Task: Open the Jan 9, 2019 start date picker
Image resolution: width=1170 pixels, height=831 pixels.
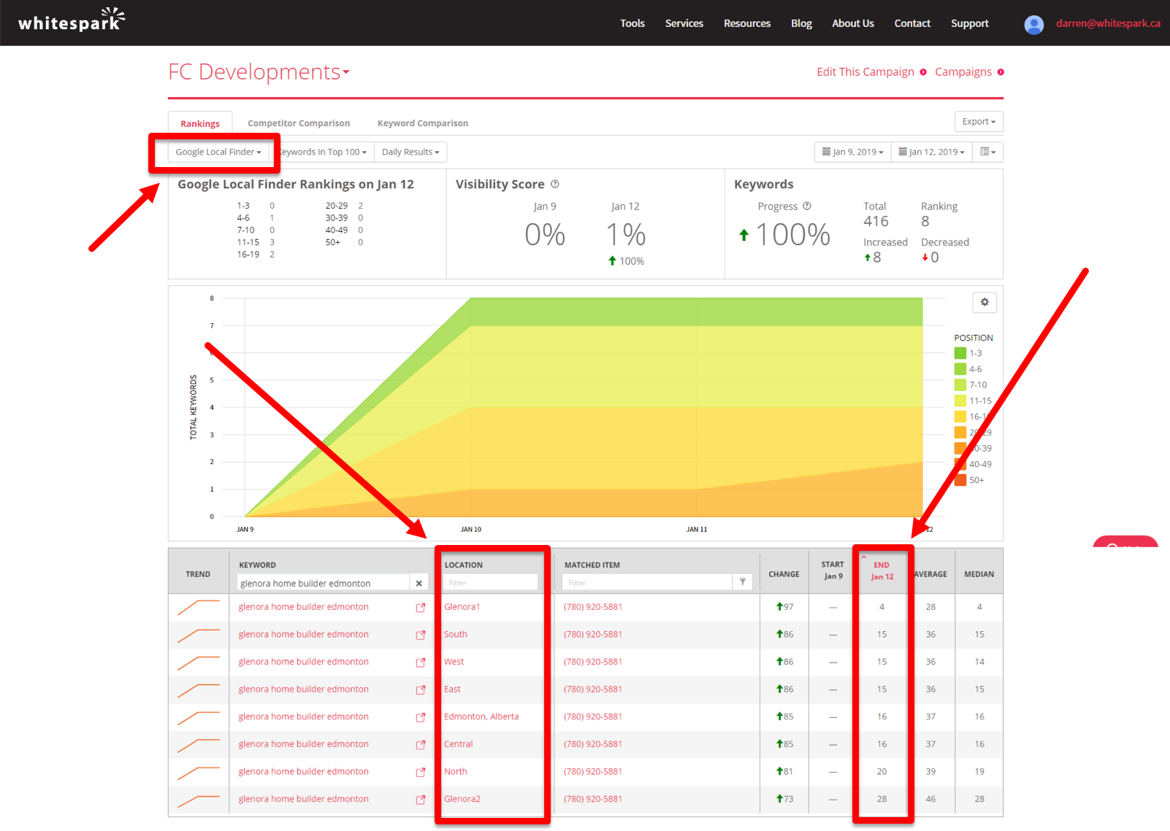Action: pyautogui.click(x=852, y=152)
